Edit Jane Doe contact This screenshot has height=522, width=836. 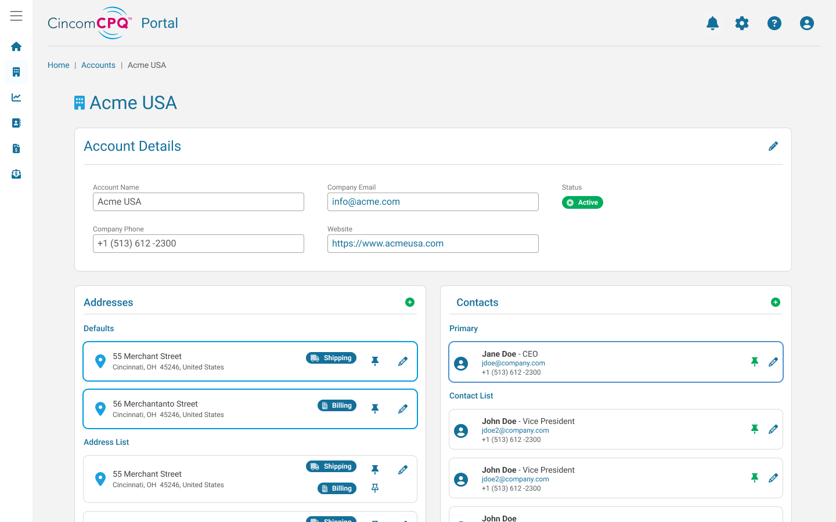coord(773,362)
